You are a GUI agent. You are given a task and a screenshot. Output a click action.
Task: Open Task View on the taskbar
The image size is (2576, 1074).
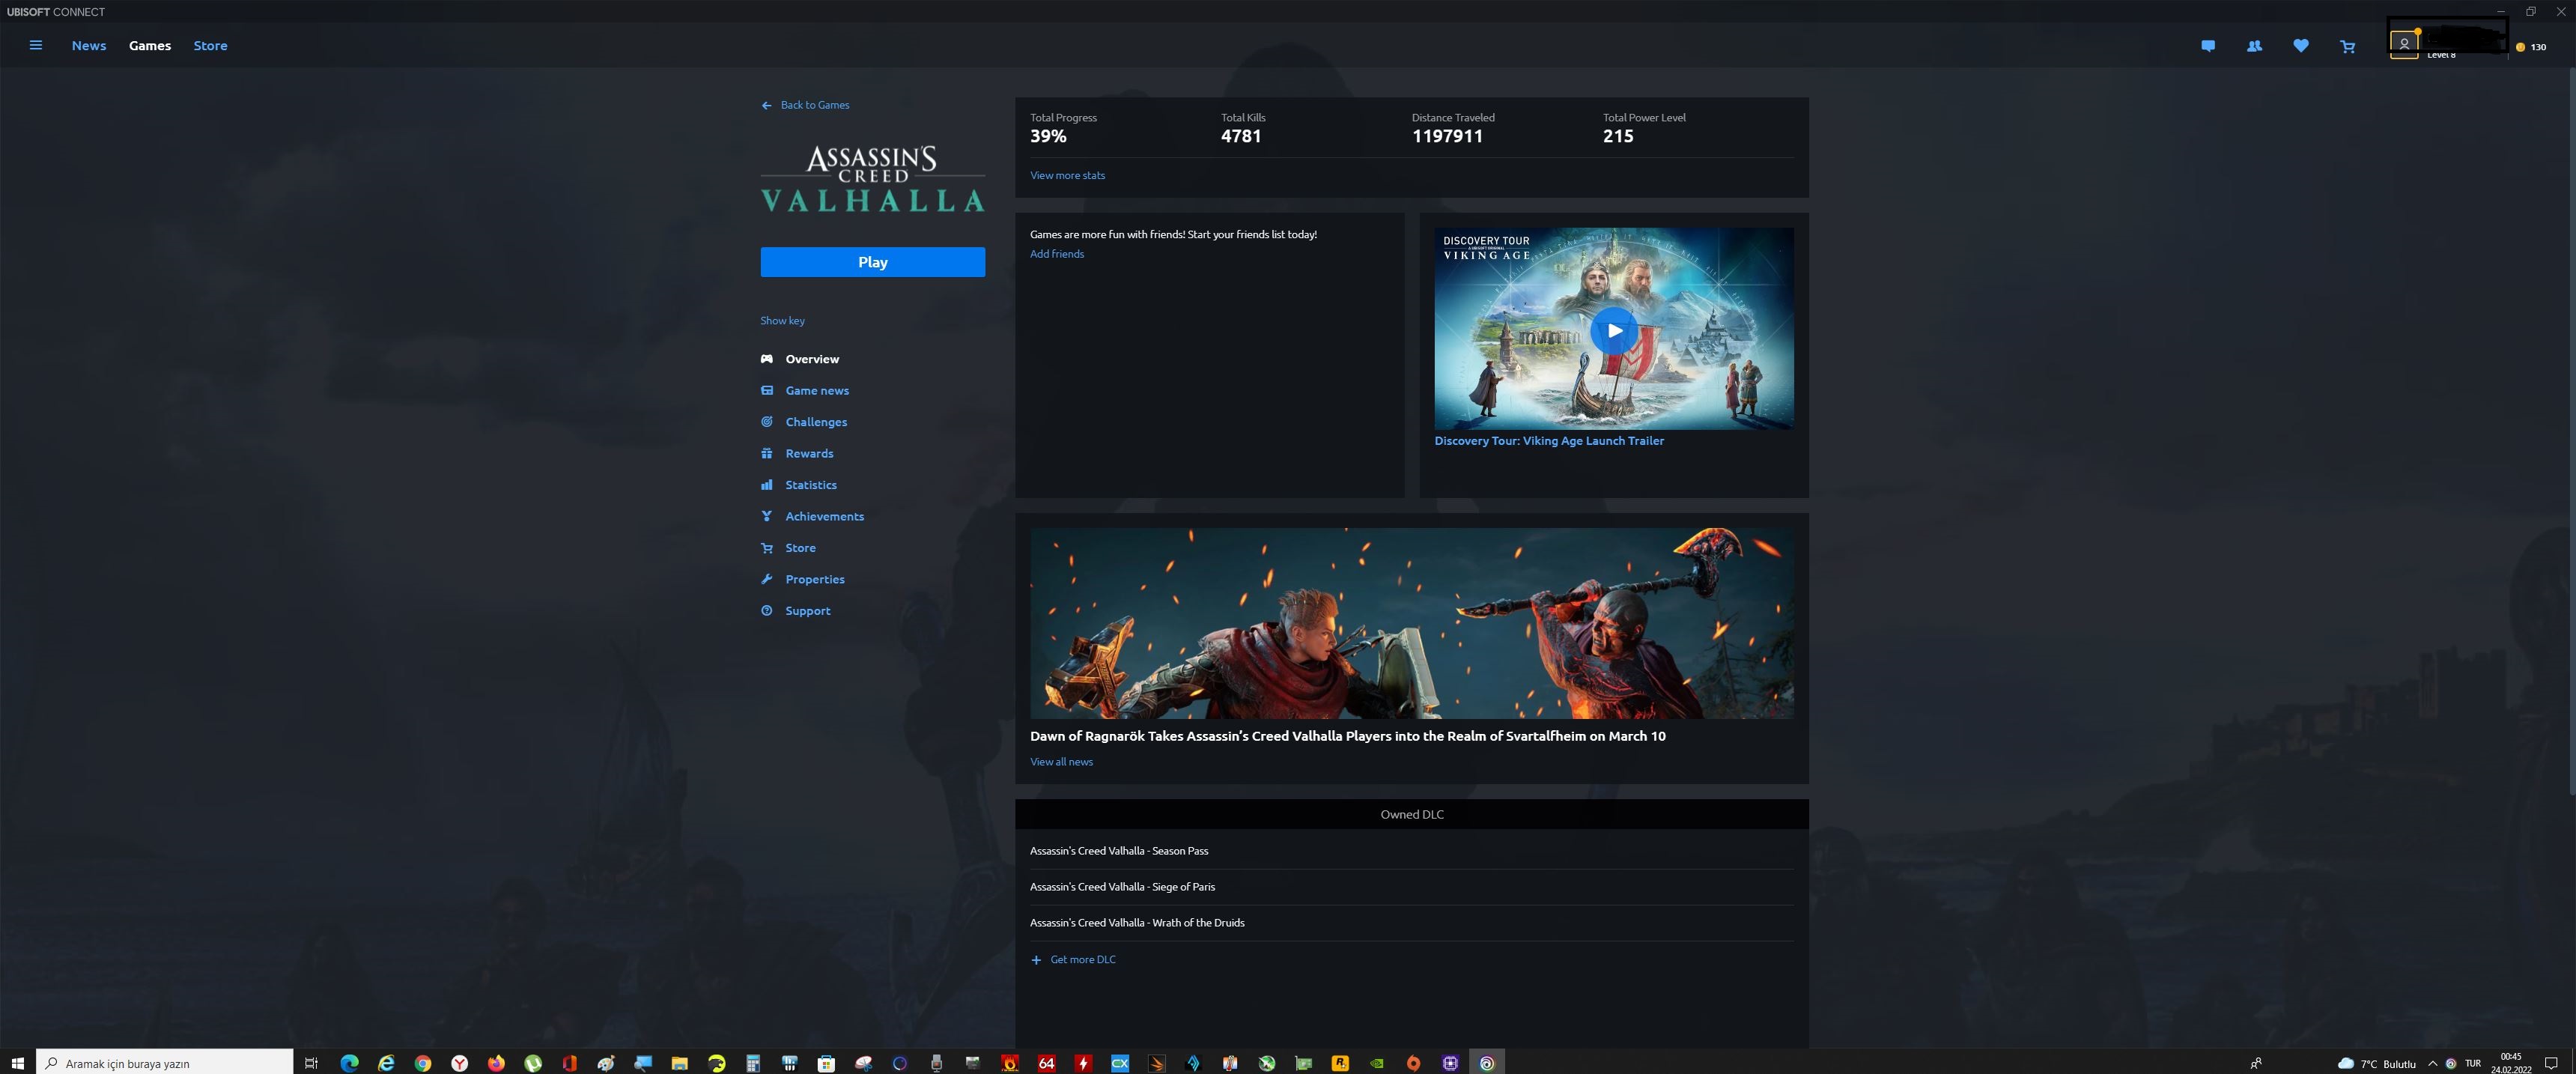311,1063
